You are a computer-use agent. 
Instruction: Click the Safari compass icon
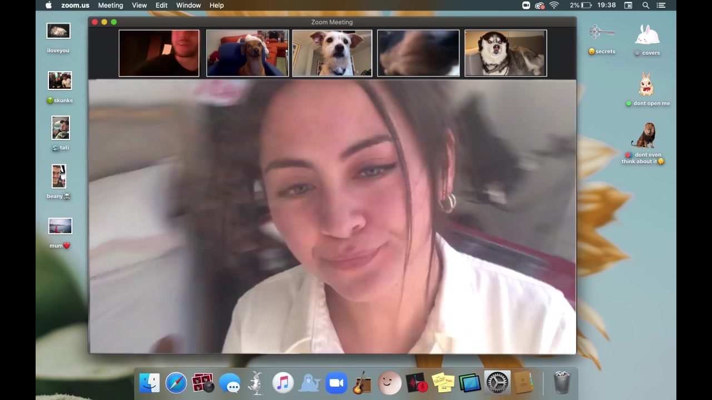tap(176, 383)
